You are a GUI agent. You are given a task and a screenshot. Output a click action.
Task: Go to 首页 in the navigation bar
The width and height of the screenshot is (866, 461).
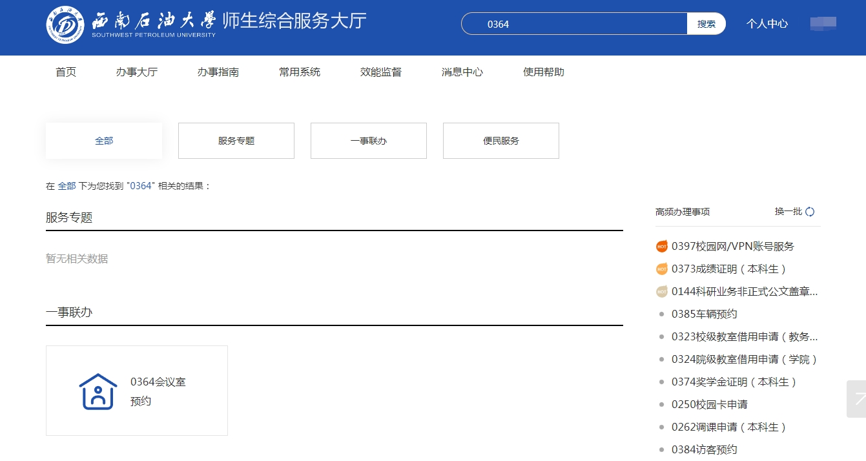point(66,72)
